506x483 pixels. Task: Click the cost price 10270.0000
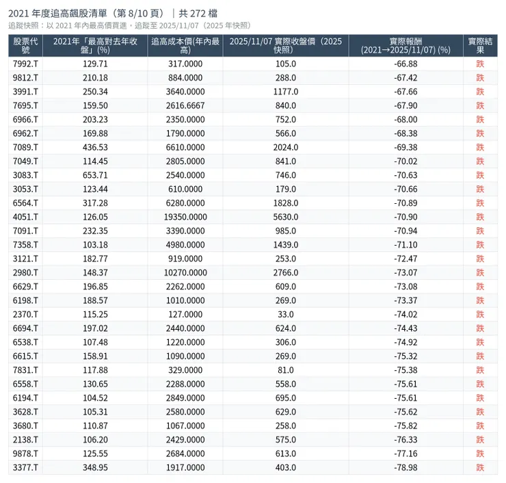185,272
